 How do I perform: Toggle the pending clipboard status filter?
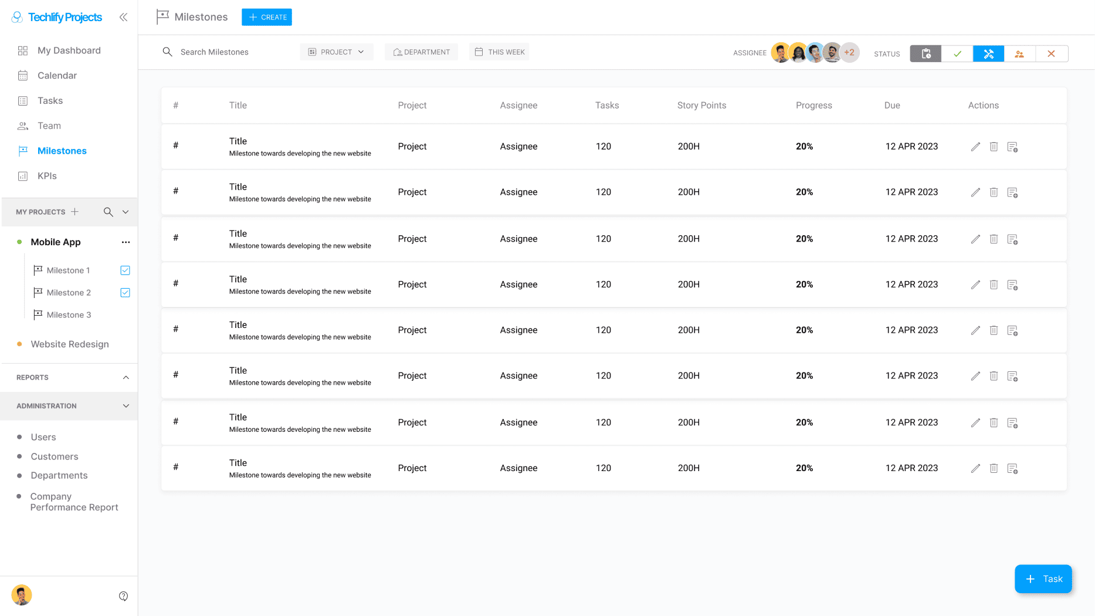click(926, 53)
